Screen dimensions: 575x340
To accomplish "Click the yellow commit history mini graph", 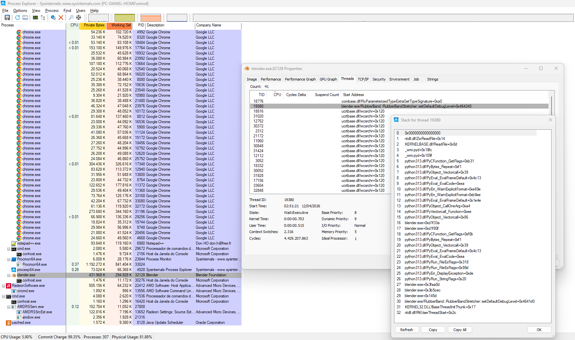I will (125, 18).
